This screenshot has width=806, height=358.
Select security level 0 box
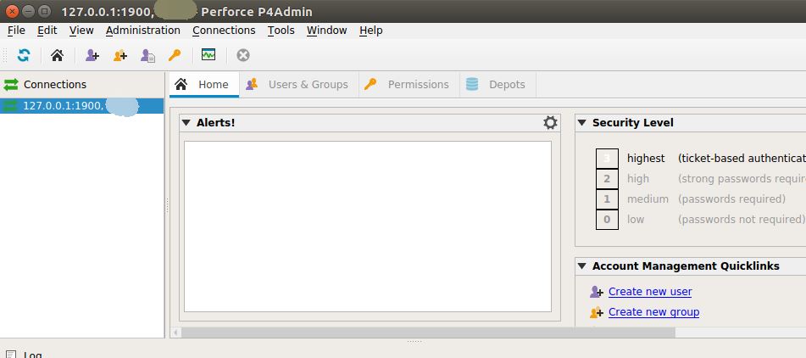pyautogui.click(x=607, y=220)
